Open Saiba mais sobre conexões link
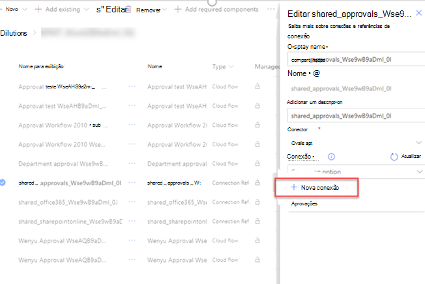 [x=339, y=31]
